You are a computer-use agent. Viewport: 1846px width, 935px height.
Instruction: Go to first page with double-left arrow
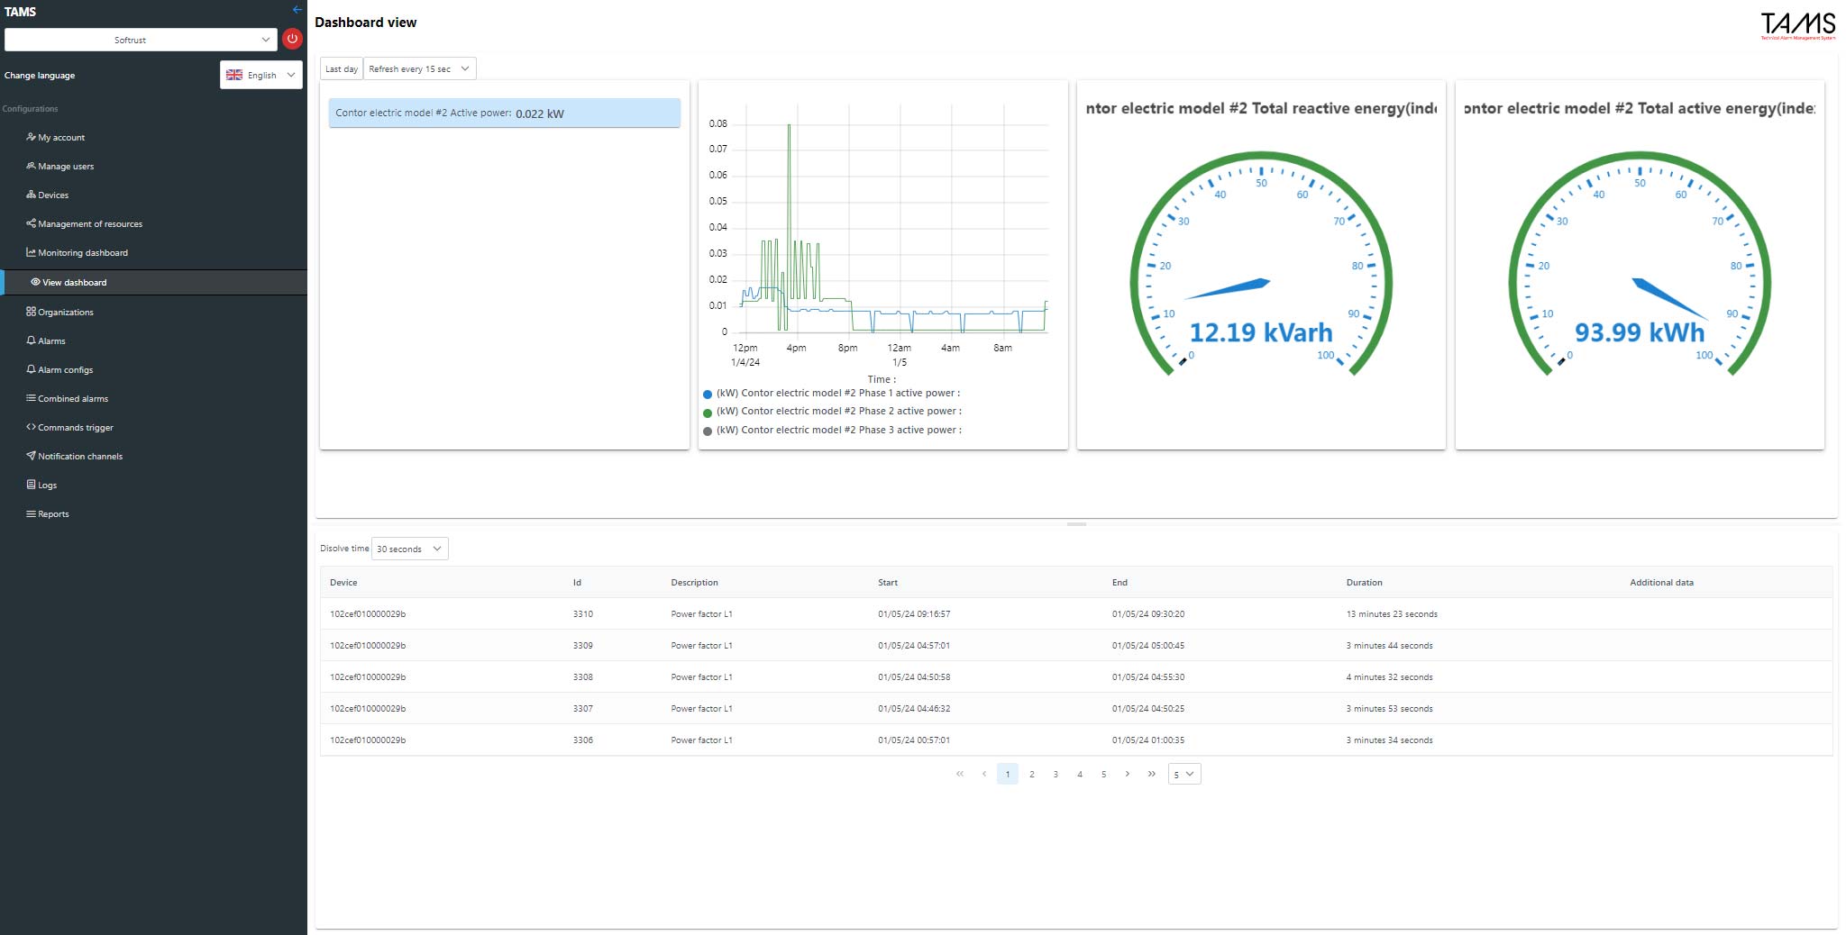[960, 774]
